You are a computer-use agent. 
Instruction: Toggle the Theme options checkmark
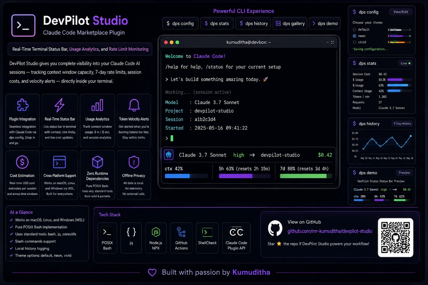pos(11,255)
